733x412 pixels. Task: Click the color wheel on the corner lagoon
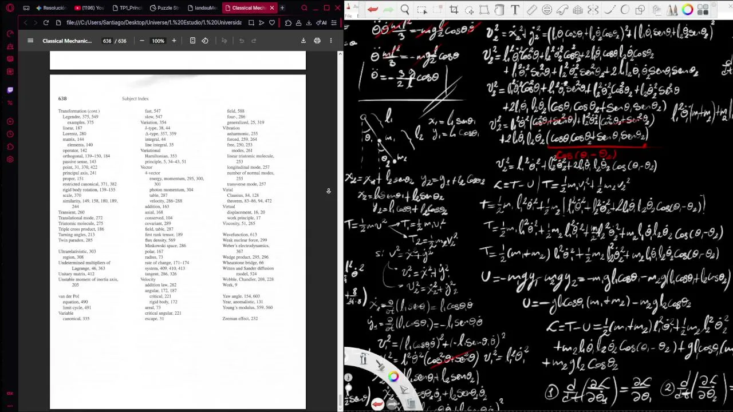393,377
